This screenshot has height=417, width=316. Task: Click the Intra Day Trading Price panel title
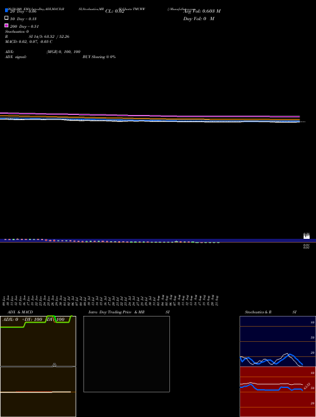pos(116,312)
